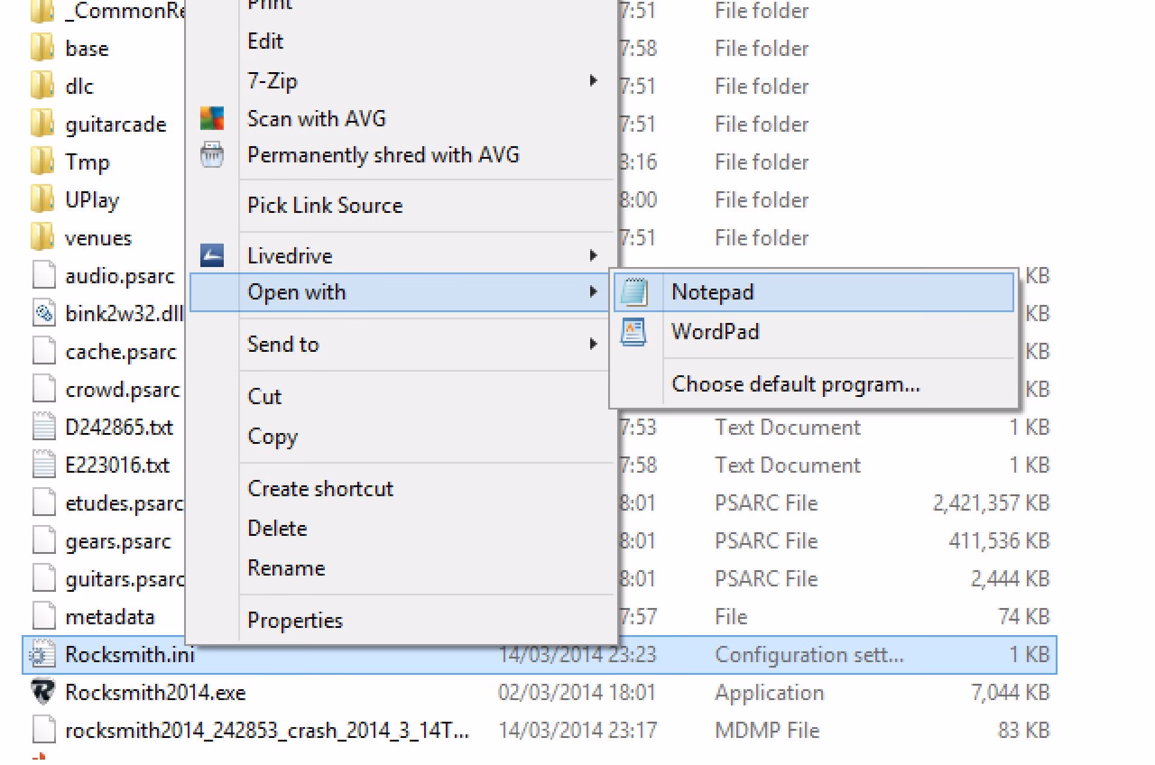Select the E223016.txt file name
Image resolution: width=1155 pixels, height=765 pixels.
(117, 465)
